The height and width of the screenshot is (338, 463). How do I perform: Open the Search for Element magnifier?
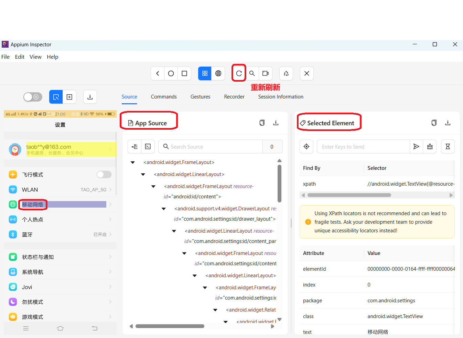[x=252, y=73]
